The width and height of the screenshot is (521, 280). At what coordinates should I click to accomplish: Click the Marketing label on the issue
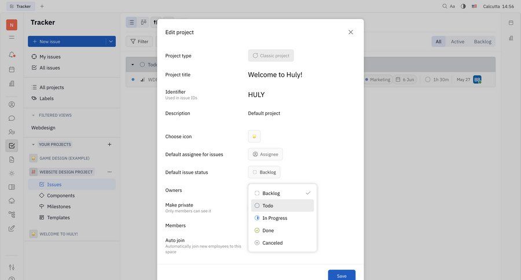378,80
